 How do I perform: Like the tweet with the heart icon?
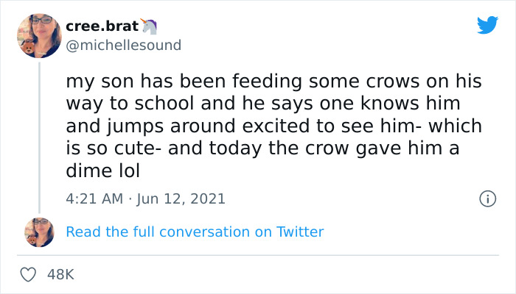pos(29,274)
